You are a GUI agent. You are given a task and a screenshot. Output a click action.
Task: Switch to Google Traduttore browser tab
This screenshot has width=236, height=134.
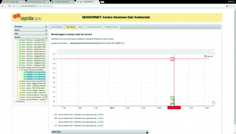click(62, 2)
